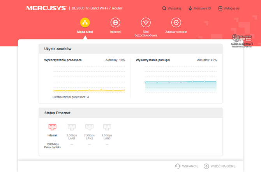261x172 pixels.
Task: Click the teal memory usage graph
Action: (x=181, y=86)
